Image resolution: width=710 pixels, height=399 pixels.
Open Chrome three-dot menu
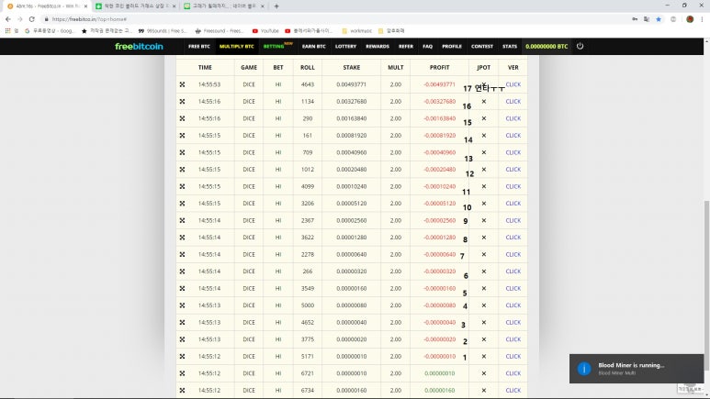(x=702, y=19)
